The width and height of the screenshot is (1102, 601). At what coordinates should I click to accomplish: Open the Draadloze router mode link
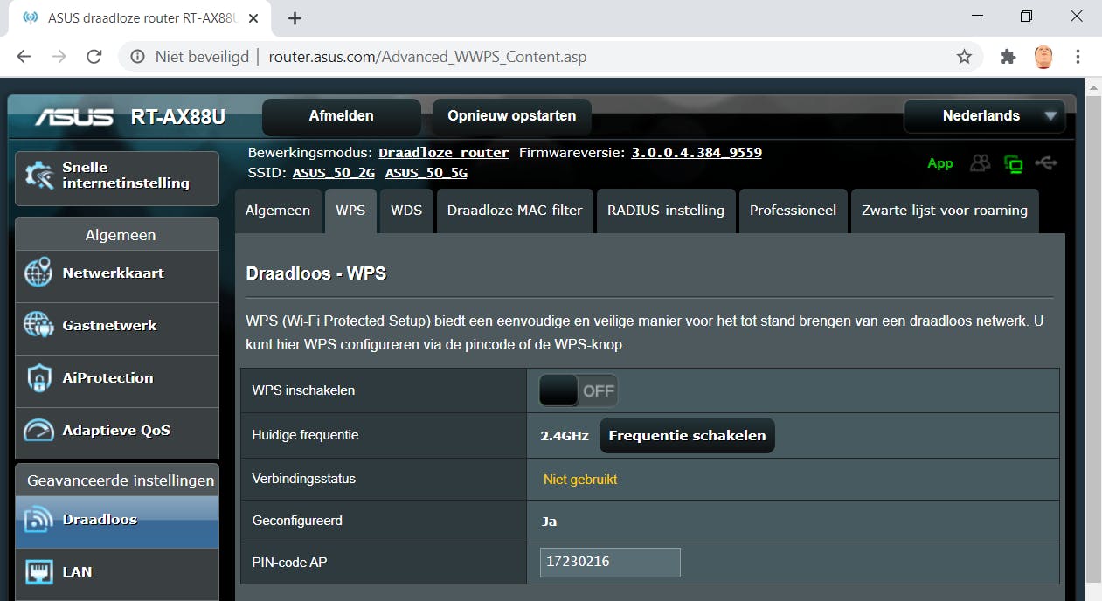pyautogui.click(x=444, y=153)
